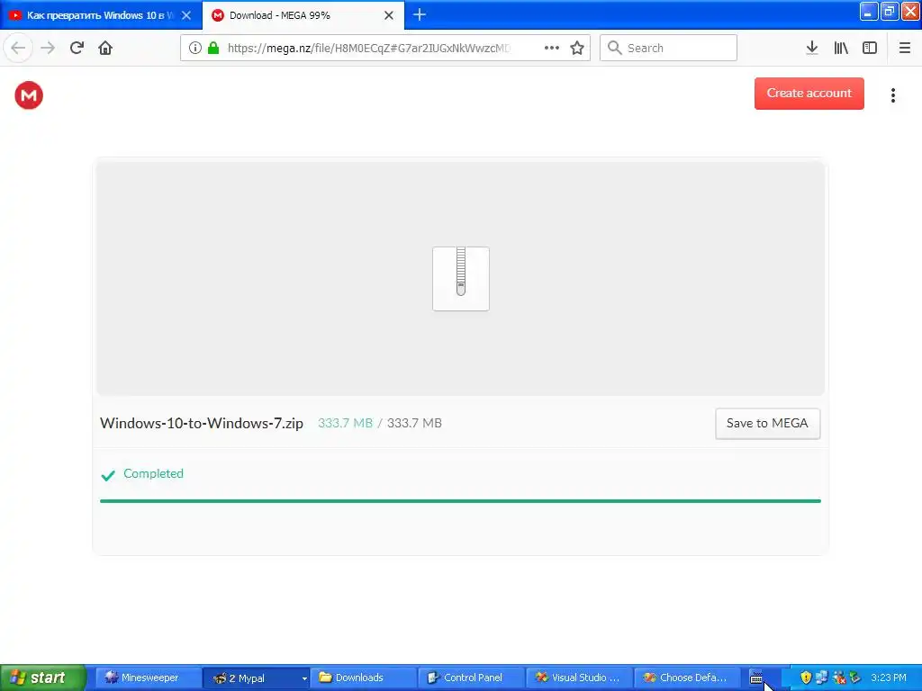This screenshot has width=922, height=691.
Task: Click in the browser Search field
Action: [x=668, y=48]
